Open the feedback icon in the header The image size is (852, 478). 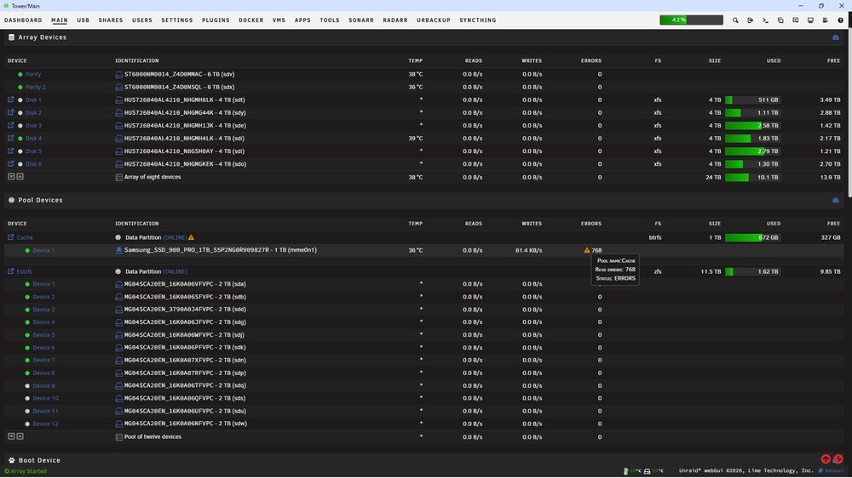[x=796, y=20]
